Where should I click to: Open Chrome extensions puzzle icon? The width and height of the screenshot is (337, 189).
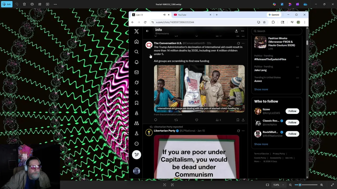tap(273, 22)
